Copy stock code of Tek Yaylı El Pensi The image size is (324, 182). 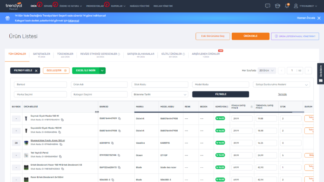click(x=60, y=157)
